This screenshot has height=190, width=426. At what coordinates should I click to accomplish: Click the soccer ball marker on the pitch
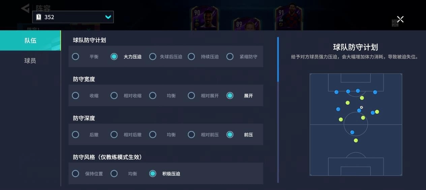click(x=361, y=108)
